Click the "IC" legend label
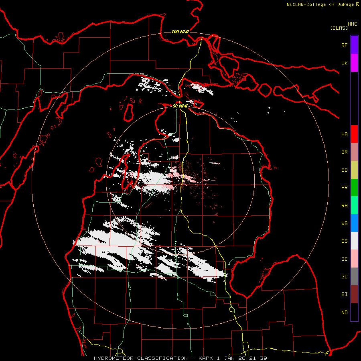The height and width of the screenshot is (361, 361). click(344, 259)
